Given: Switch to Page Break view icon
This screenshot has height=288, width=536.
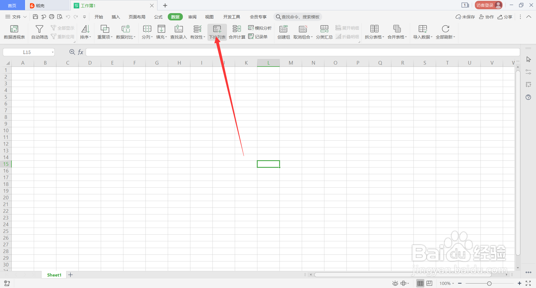Looking at the screenshot, I should 429,283.
